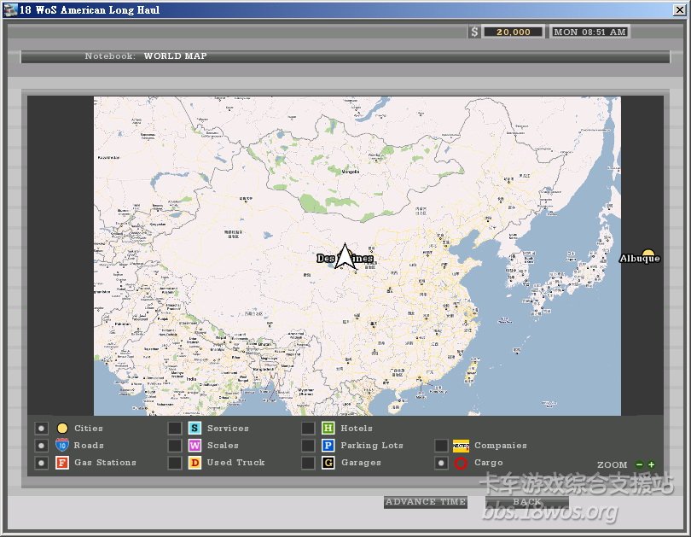This screenshot has height=537, width=691.
Task: Click the Hotels 'H' icon
Action: [328, 429]
